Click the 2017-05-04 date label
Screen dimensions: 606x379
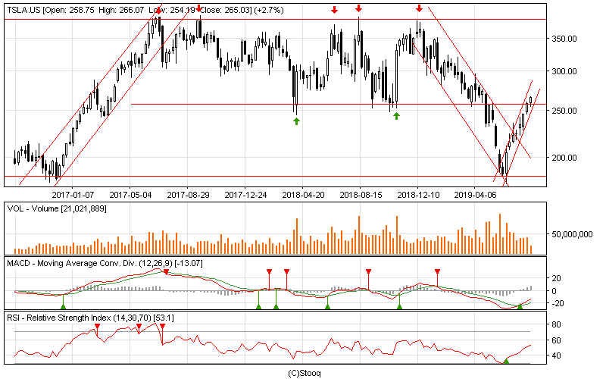130,195
